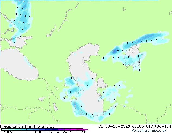Click the legend scale label '30'

[x=59, y=132]
